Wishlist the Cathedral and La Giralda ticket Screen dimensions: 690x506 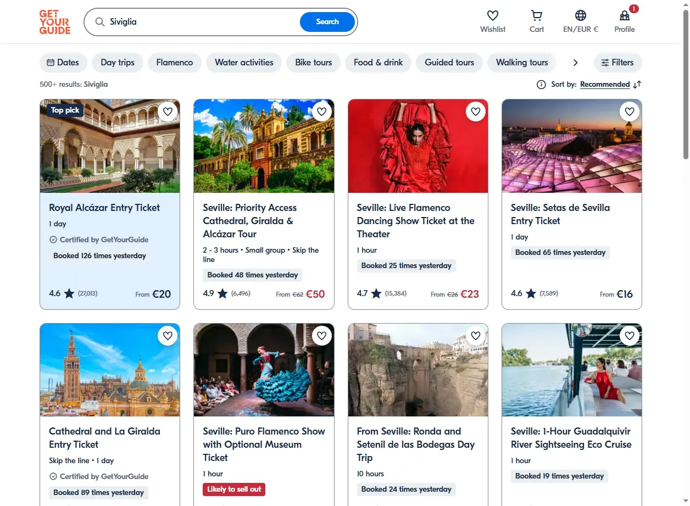pos(168,335)
